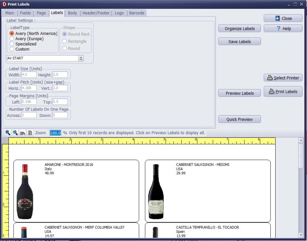
Task: Click the fit page width icon
Action: coord(23,133)
